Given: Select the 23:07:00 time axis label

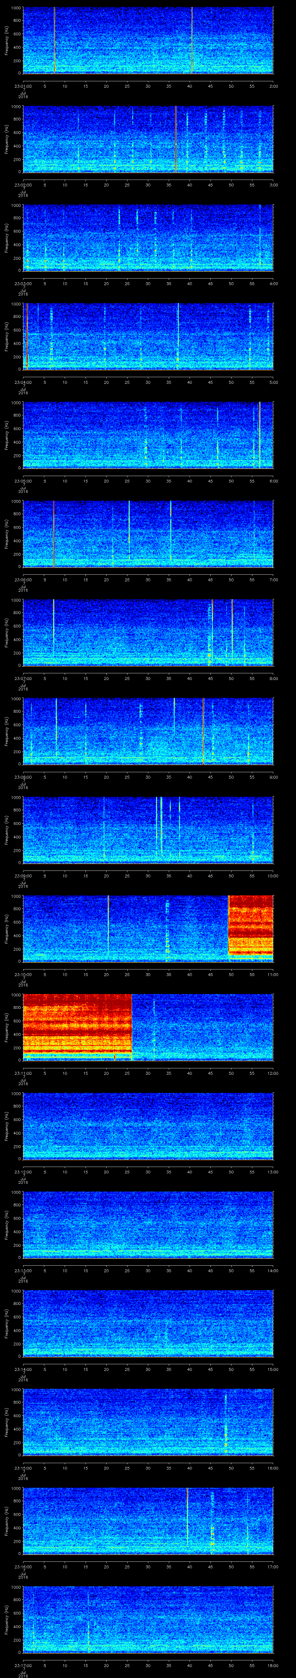Looking at the screenshot, I should click(23, 678).
